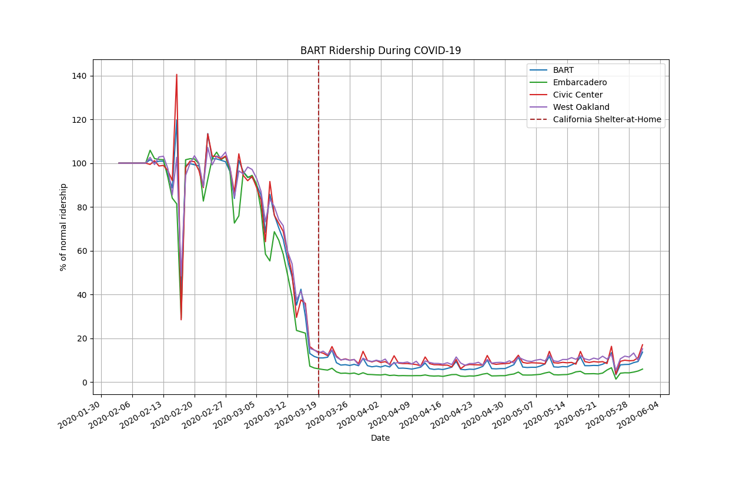743x493 pixels.
Task: Click the purple West Oakland line sample in legend
Action: coord(539,107)
